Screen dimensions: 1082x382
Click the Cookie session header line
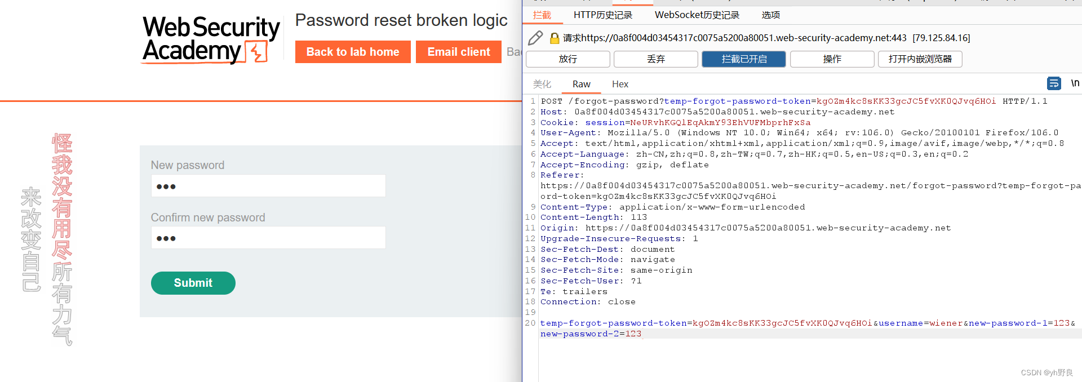pyautogui.click(x=675, y=122)
